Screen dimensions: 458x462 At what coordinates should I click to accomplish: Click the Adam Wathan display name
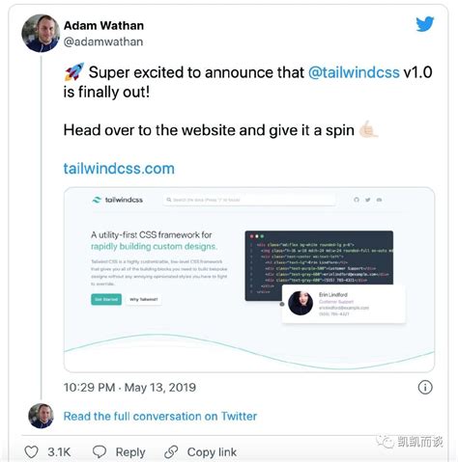pos(103,25)
